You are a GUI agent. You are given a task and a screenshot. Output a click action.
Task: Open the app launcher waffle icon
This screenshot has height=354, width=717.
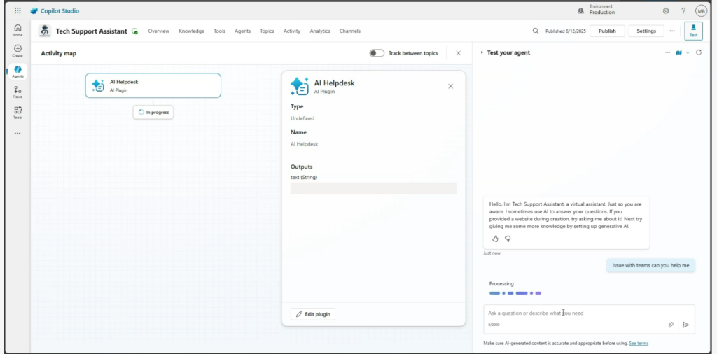18,10
